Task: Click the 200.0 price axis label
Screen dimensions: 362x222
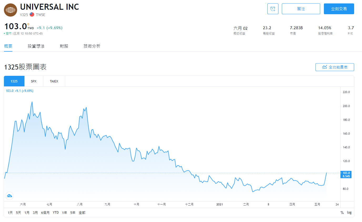Action: pyautogui.click(x=346, y=106)
